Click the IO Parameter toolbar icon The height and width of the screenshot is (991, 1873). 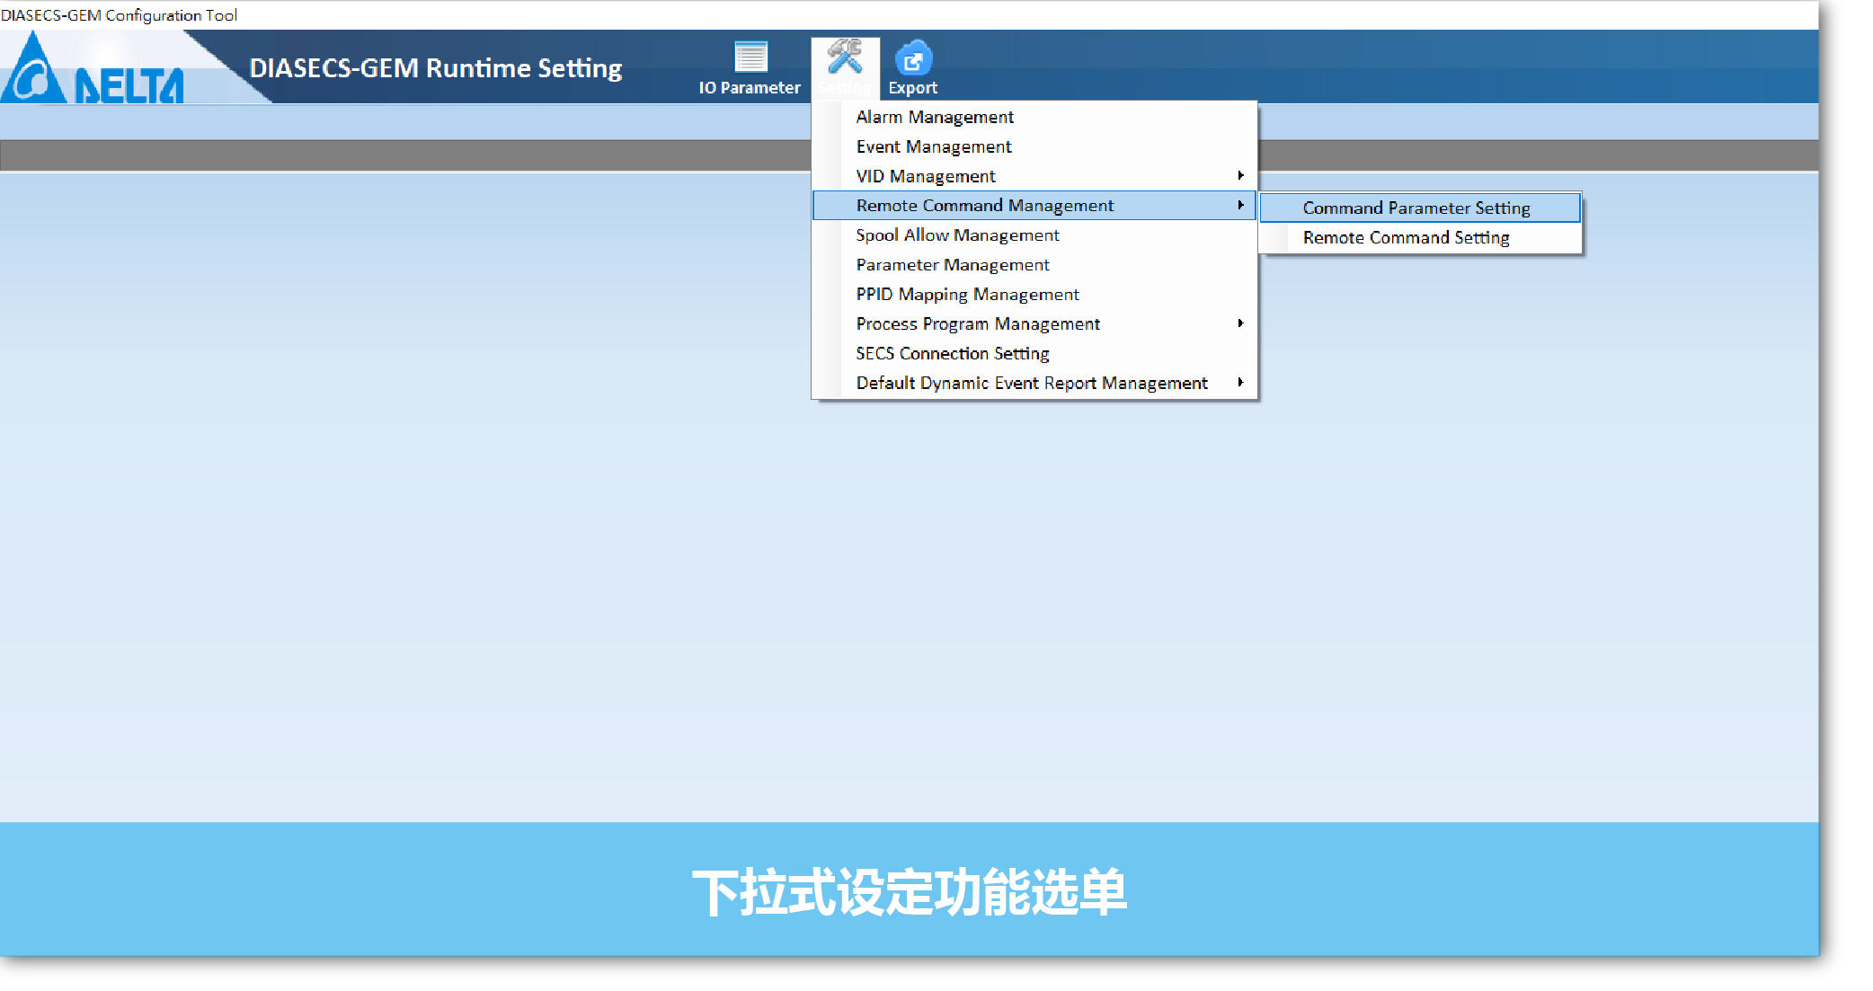750,57
